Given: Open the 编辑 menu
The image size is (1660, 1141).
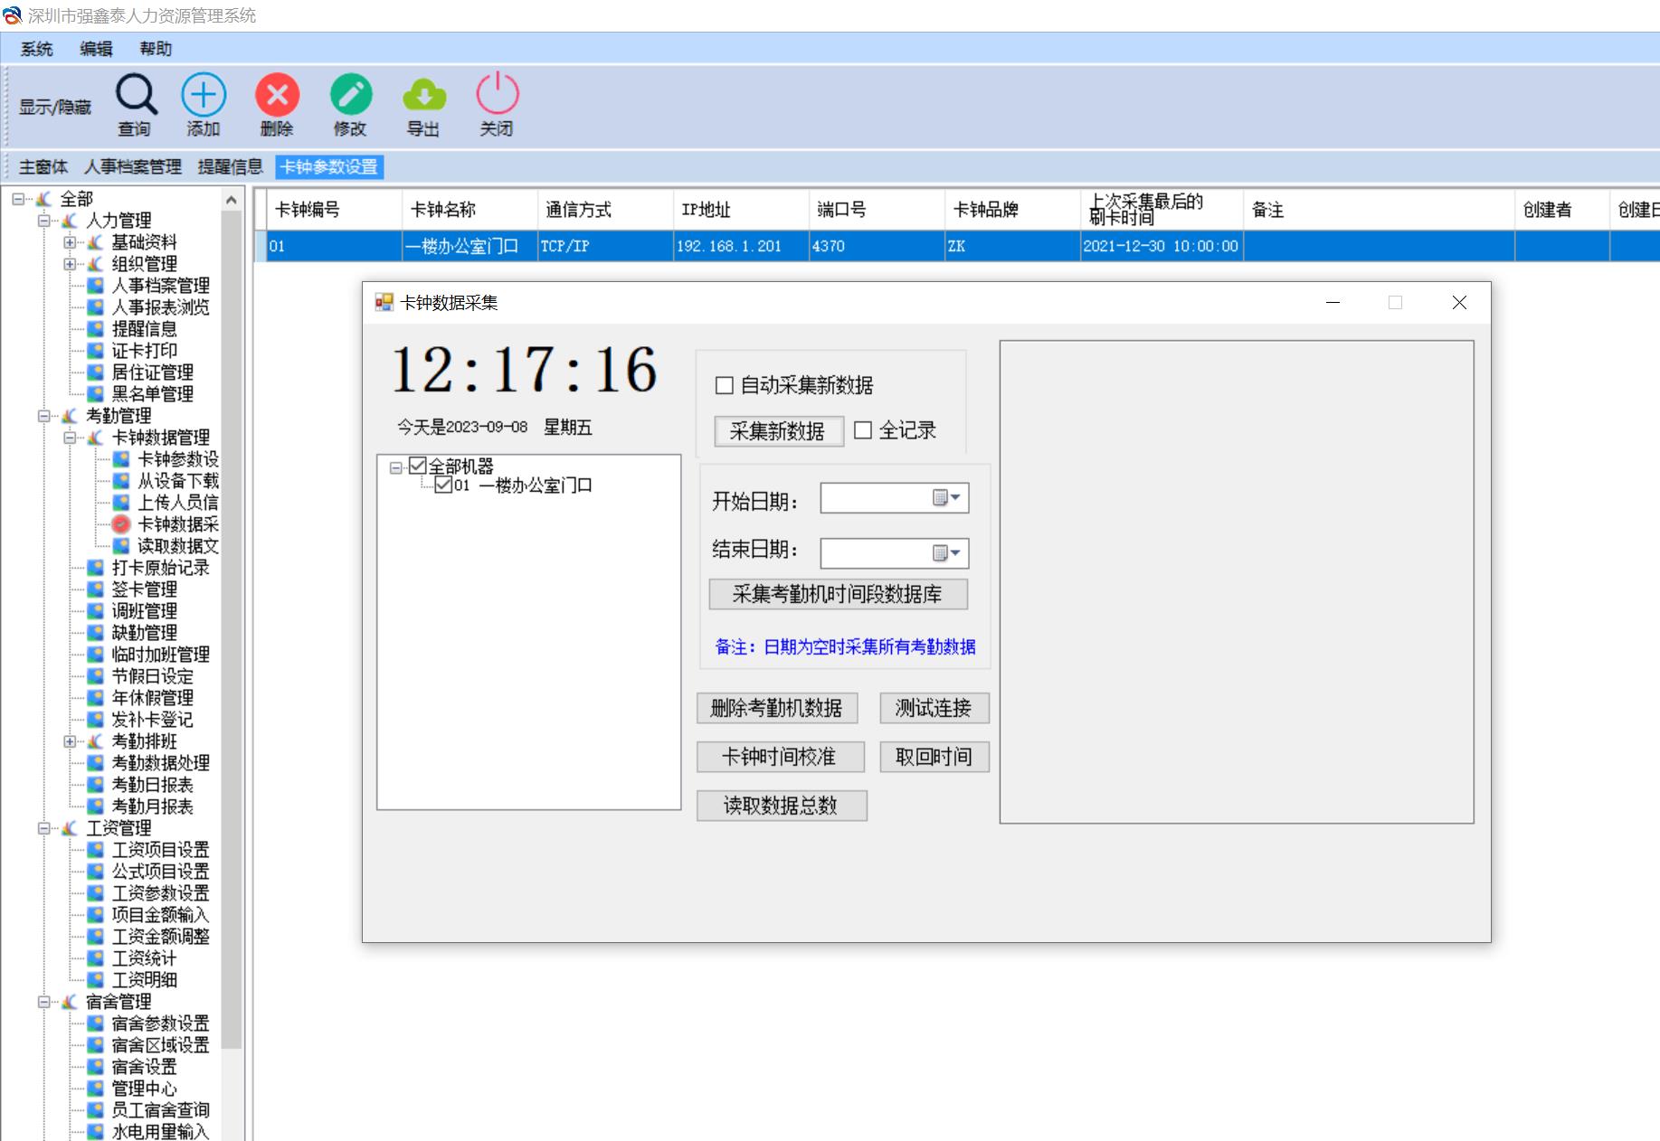Looking at the screenshot, I should (96, 49).
